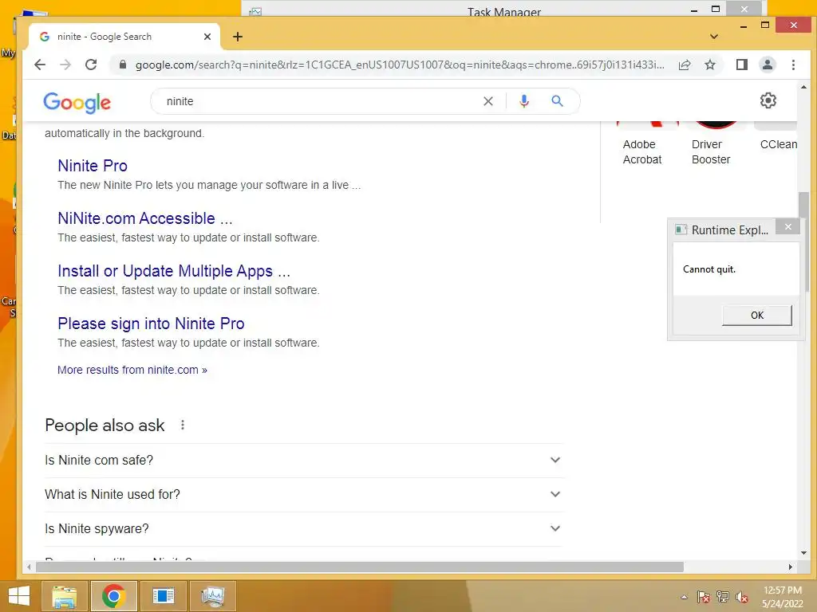The height and width of the screenshot is (612, 817).
Task: Click into the ninite search field
Action: coord(318,101)
